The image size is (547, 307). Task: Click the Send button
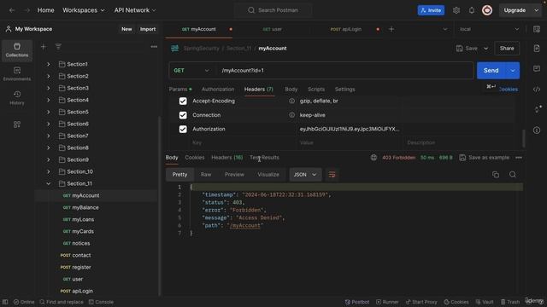491,70
